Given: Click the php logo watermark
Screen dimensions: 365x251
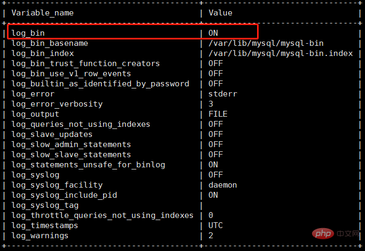Looking at the screenshot, I should coord(323,233).
